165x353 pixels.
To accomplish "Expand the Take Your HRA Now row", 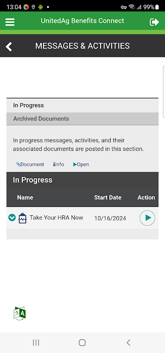I will (12, 218).
